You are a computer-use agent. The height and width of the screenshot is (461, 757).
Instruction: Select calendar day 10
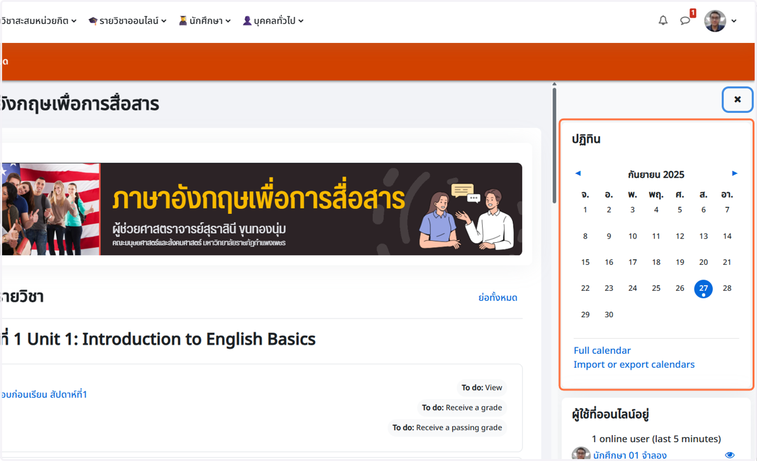click(x=633, y=236)
